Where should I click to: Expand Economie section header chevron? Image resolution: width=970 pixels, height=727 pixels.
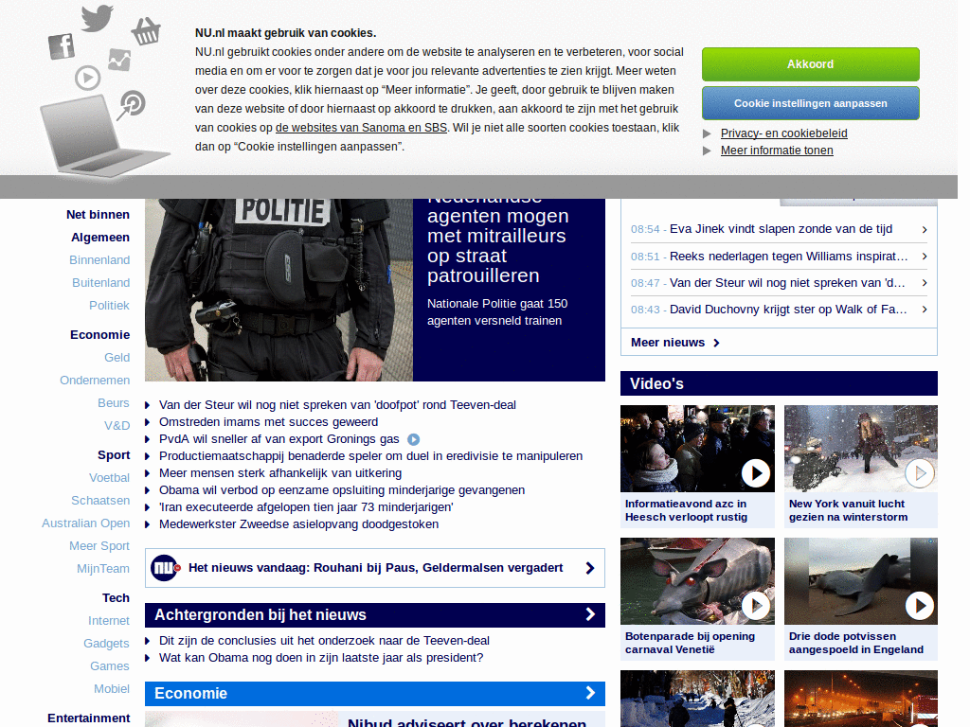click(590, 693)
